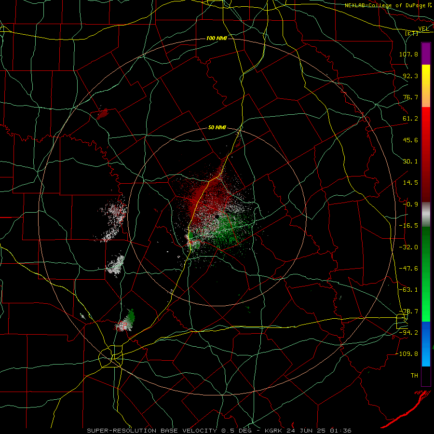Click the VEL product label
The image size is (434, 434).
[x=423, y=28]
